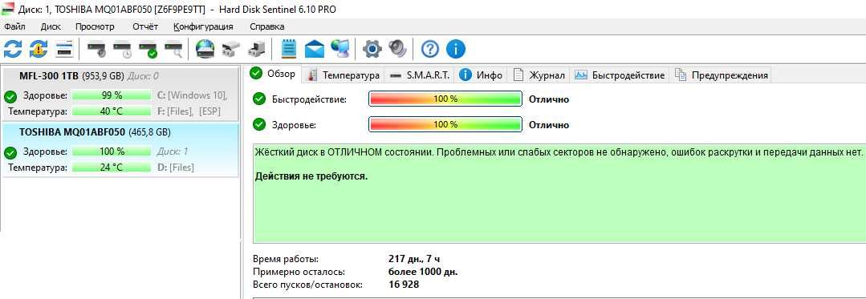Open the Справка menu

[267, 26]
